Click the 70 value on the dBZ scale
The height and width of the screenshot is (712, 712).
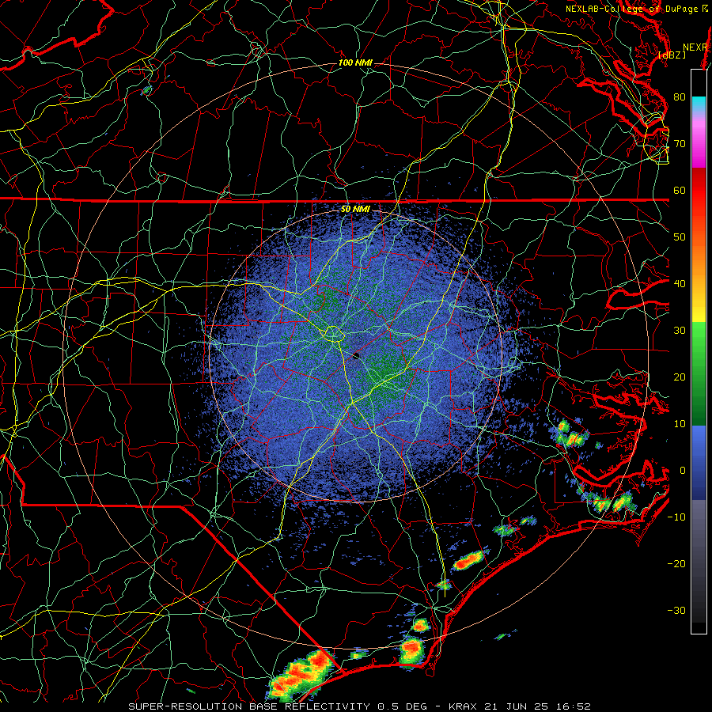[x=680, y=143]
